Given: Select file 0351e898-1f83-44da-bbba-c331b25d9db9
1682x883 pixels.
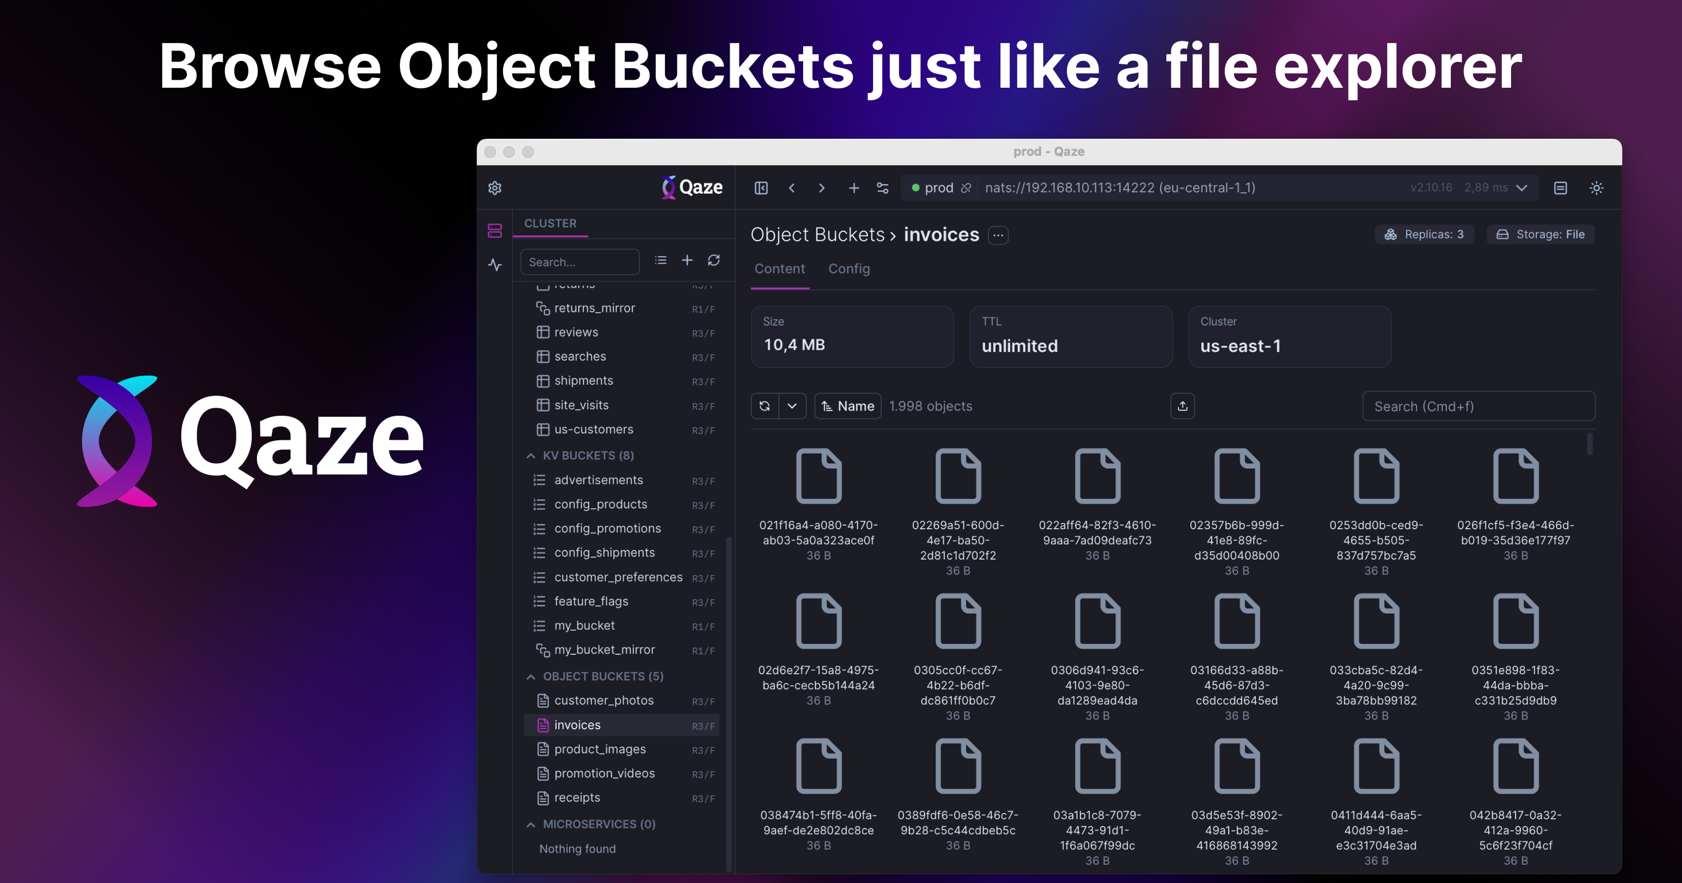Looking at the screenshot, I should (x=1516, y=657).
